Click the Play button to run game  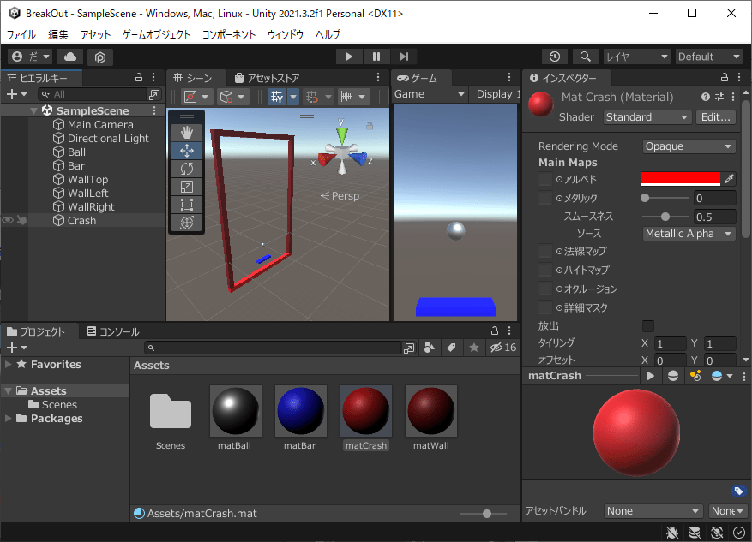click(x=348, y=57)
